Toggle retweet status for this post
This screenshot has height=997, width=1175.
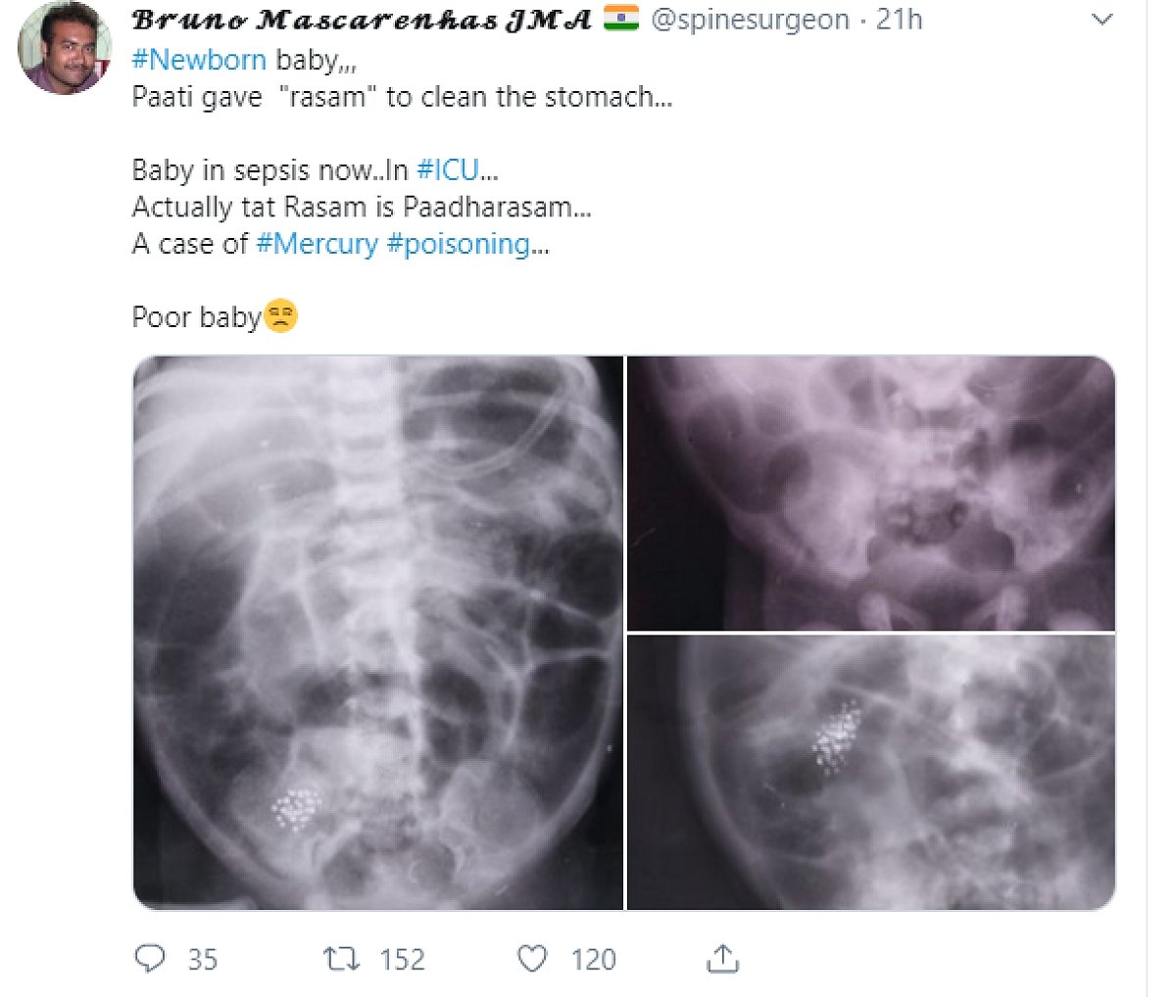coord(342,961)
